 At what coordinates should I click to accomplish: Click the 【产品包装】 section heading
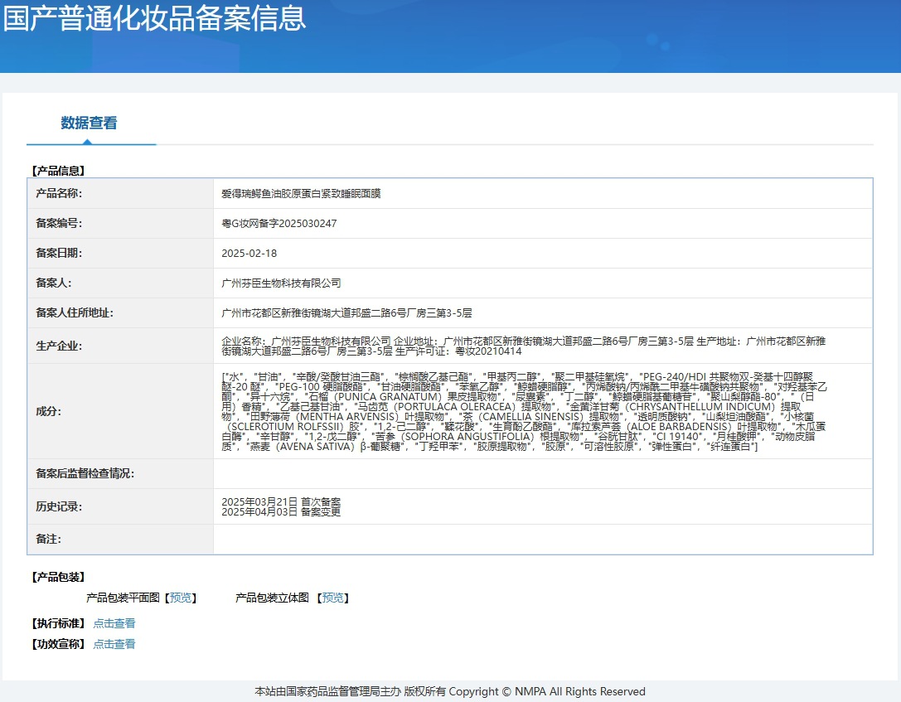[58, 578]
